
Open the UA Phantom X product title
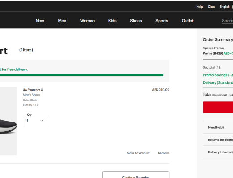(x=33, y=90)
